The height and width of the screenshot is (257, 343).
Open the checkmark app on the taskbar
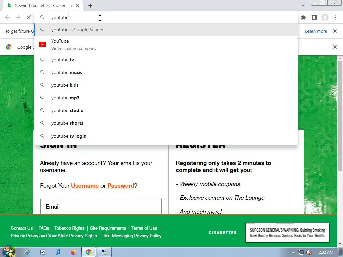43,252
